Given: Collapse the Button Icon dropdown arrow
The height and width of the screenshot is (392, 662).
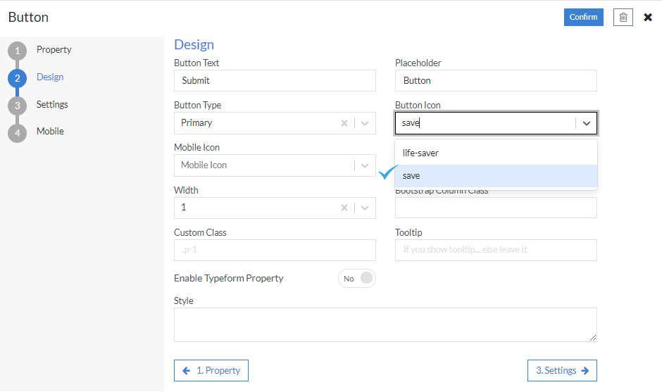Looking at the screenshot, I should click(587, 123).
